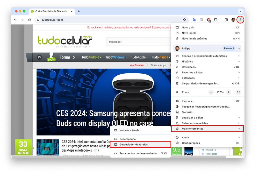Expand Senhas e preenchimento automático
The width and height of the screenshot is (259, 173).
(207, 56)
